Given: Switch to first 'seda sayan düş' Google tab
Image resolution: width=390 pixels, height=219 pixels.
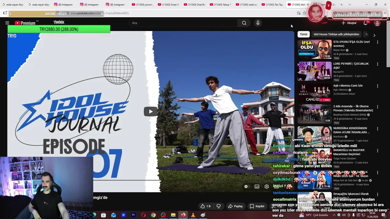Looking at the screenshot, I should [x=13, y=5].
